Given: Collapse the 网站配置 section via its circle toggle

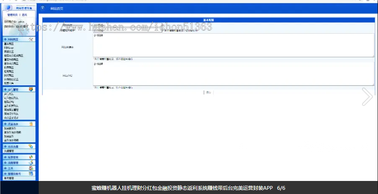Looking at the screenshot, I should tap(5, 39).
